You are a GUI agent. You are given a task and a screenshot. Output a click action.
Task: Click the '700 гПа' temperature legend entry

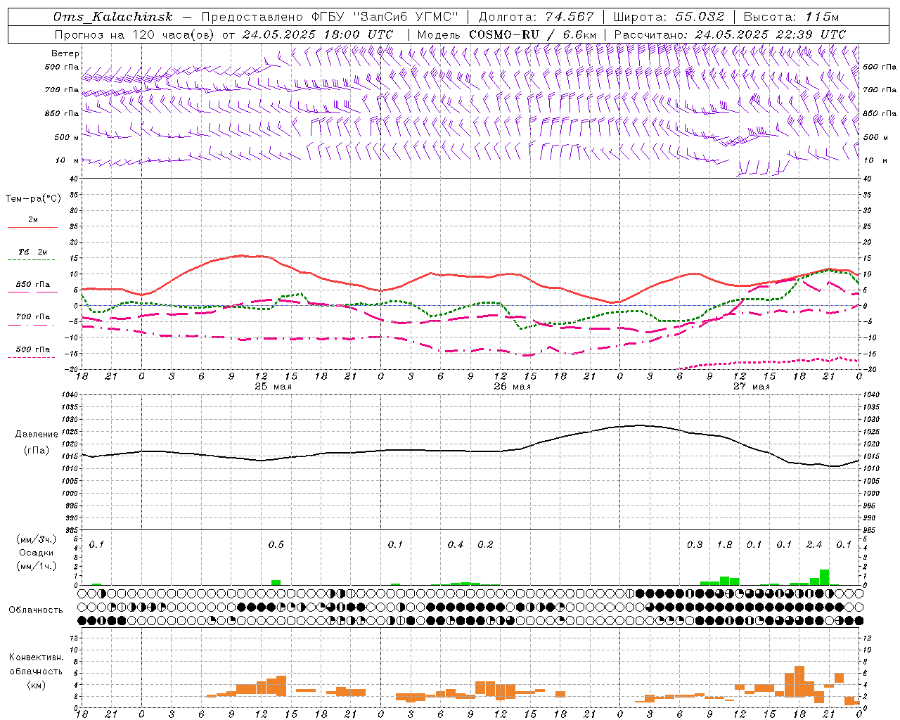(x=32, y=317)
